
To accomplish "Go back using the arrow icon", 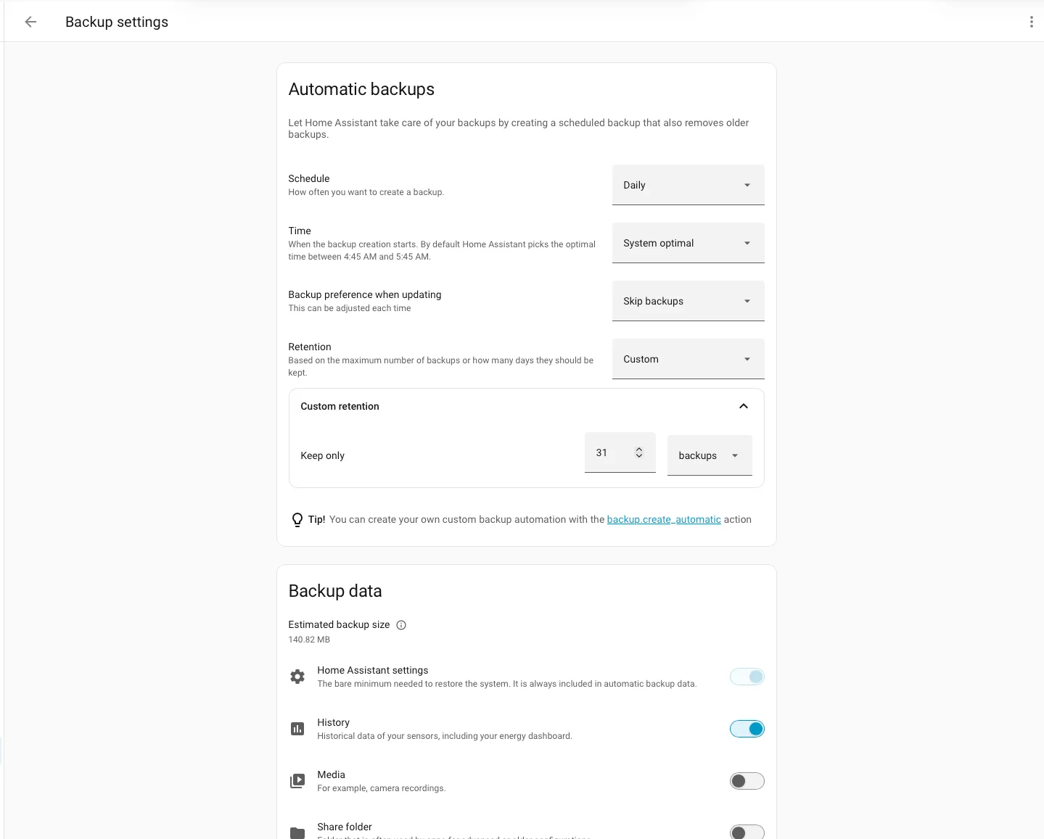I will (x=30, y=22).
